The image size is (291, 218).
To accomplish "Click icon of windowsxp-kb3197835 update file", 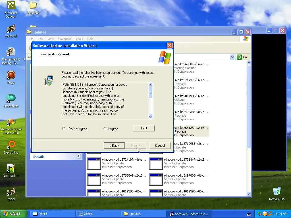I will 156,179.
